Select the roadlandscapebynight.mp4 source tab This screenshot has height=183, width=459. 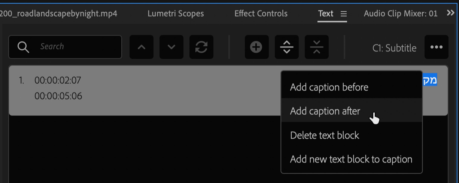pyautogui.click(x=59, y=14)
